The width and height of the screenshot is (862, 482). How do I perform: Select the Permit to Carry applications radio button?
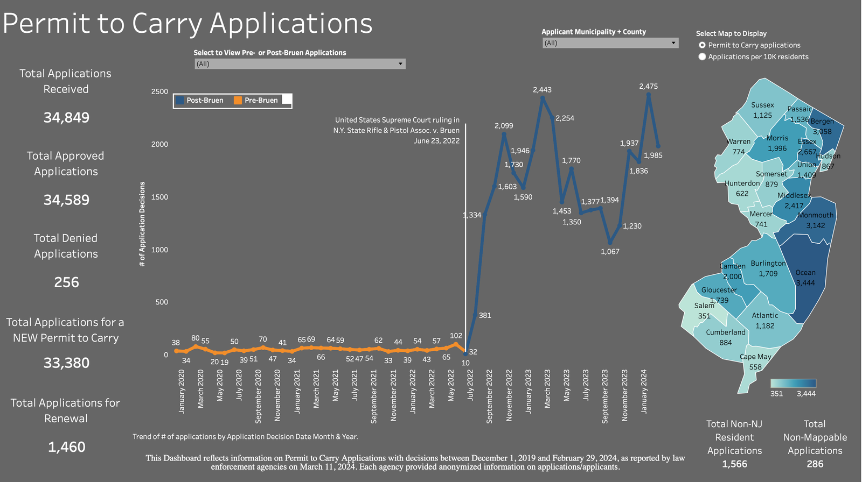pos(702,45)
